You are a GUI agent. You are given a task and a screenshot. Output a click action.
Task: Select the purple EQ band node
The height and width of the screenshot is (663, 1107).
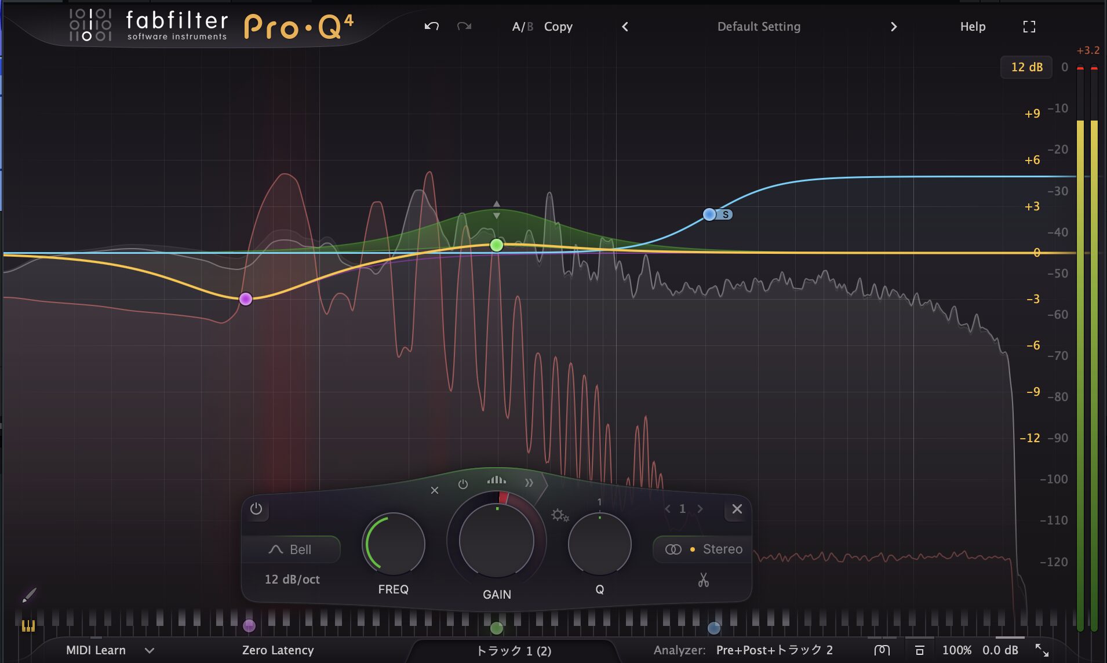pos(246,299)
